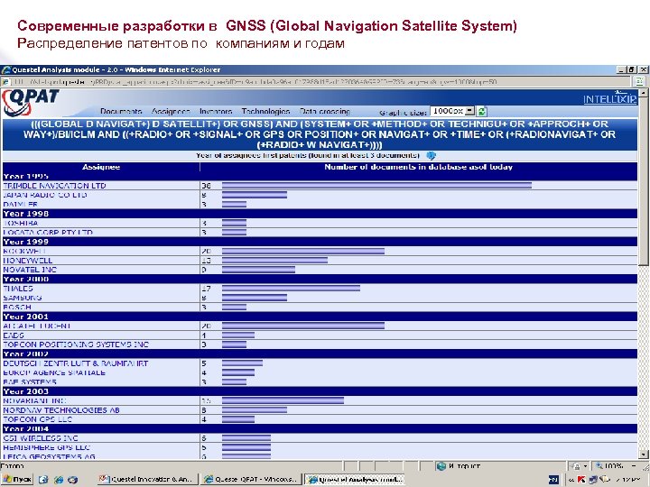This screenshot has height=487, width=650.
Task: Follow the INTELLIXIR link
Action: coord(609,99)
